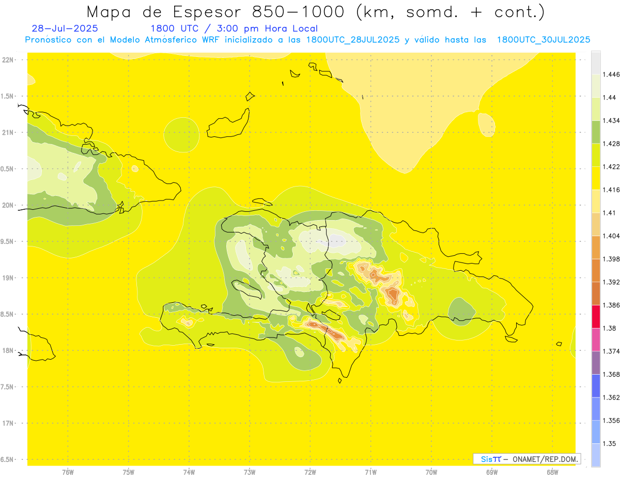Click the "18N" latitude label
The image size is (620, 479).
pyautogui.click(x=8, y=351)
